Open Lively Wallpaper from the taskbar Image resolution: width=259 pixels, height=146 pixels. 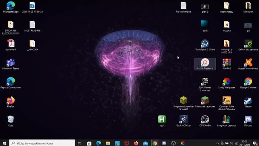(x=183, y=143)
